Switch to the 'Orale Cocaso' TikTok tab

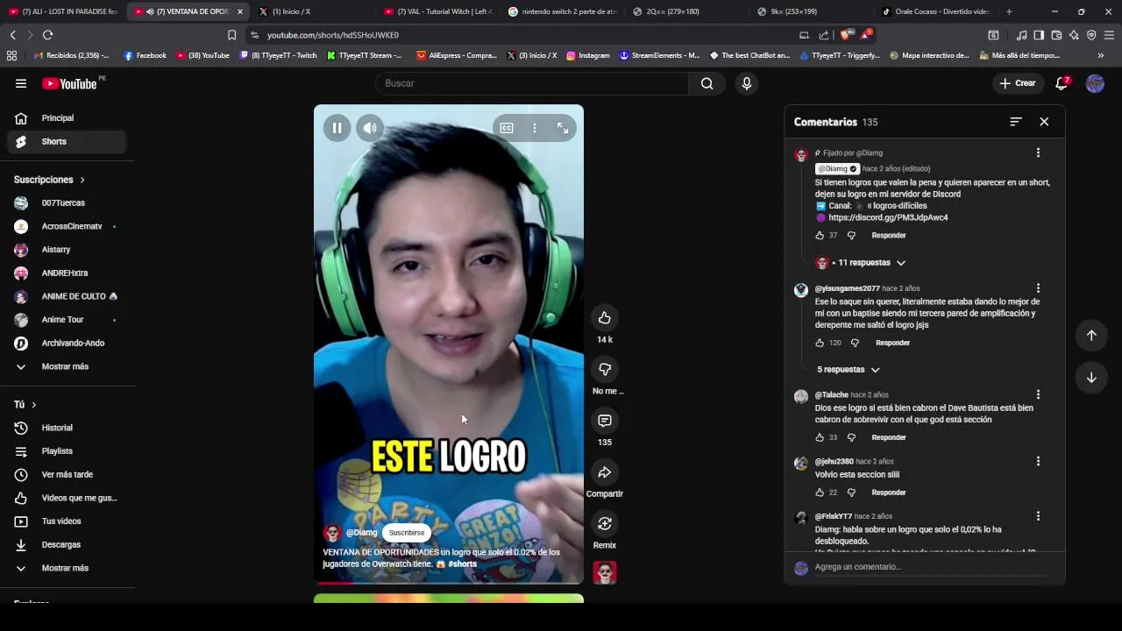tap(935, 11)
